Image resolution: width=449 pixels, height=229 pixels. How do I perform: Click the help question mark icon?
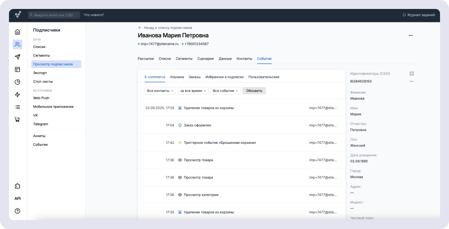tap(18, 211)
